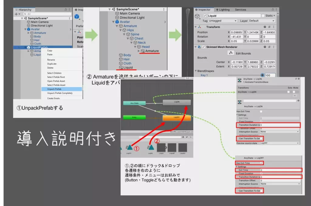Toggle the Solo checkbox for AnyState -> LiqON
The height and width of the screenshot is (206, 311).
pyautogui.click(x=289, y=92)
